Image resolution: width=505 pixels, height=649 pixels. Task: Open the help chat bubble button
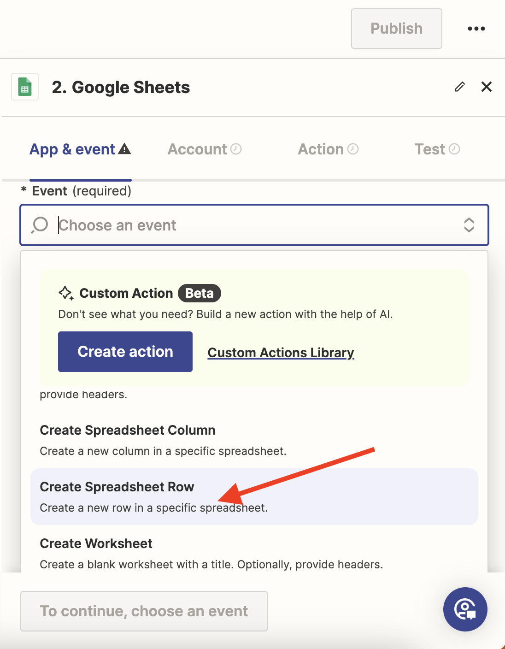coord(465,609)
